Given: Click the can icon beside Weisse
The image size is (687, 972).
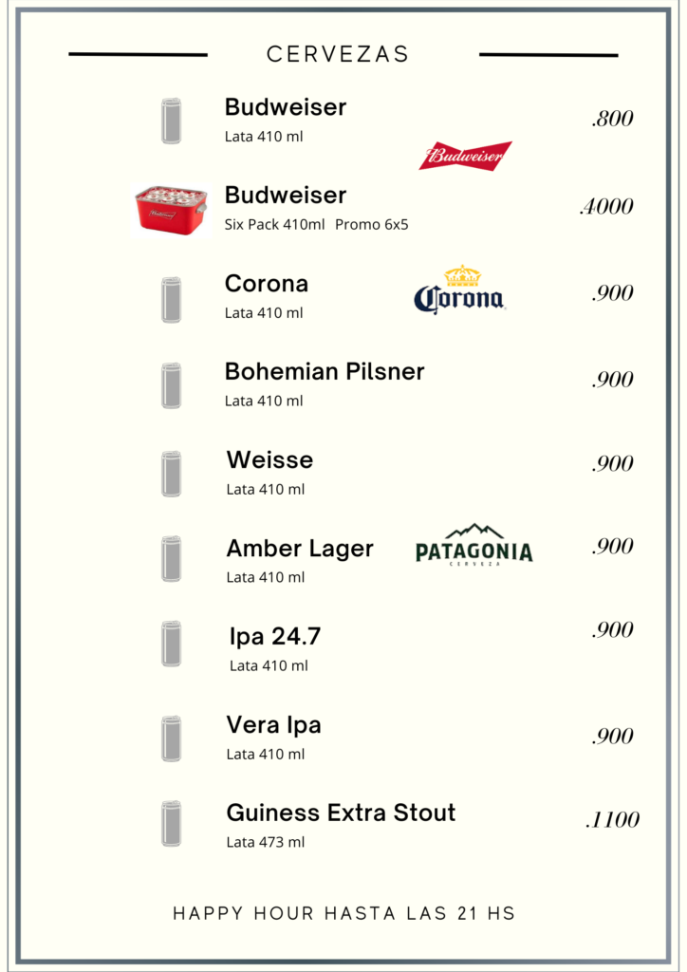Looking at the screenshot, I should [x=172, y=474].
